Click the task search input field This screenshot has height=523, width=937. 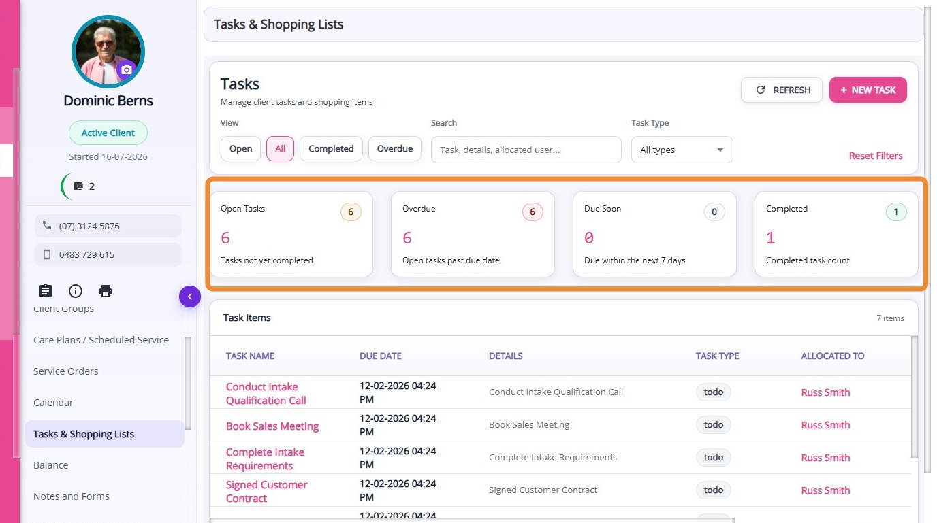[526, 150]
